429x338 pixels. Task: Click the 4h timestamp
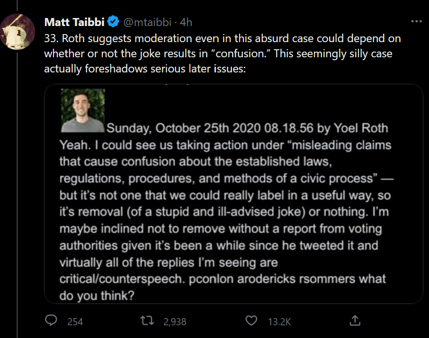[x=186, y=22]
